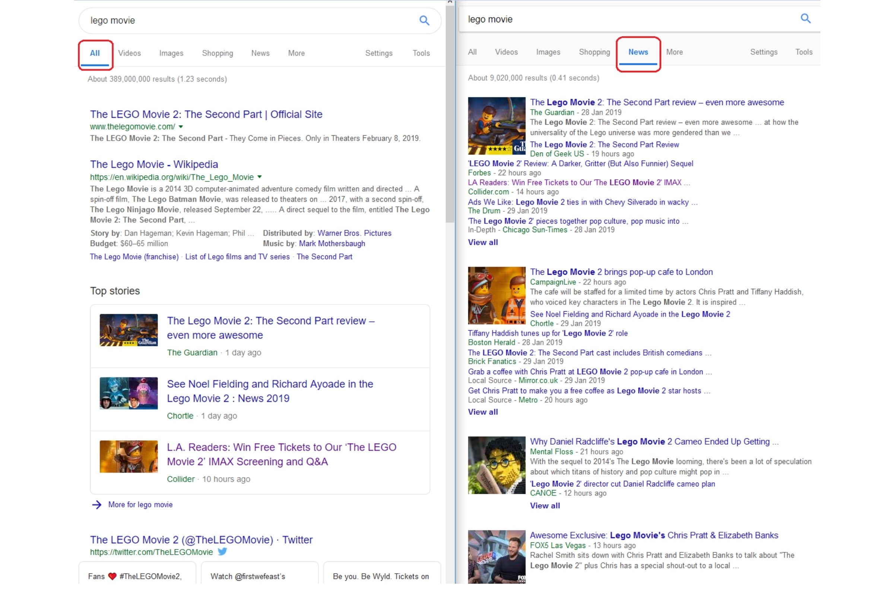
Task: Switch to Videos tab in left window
Action: click(x=129, y=53)
